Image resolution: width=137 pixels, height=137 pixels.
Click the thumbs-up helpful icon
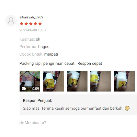click(x=22, y=123)
